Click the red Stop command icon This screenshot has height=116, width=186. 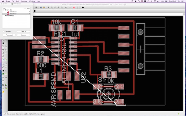click(x=74, y=7)
